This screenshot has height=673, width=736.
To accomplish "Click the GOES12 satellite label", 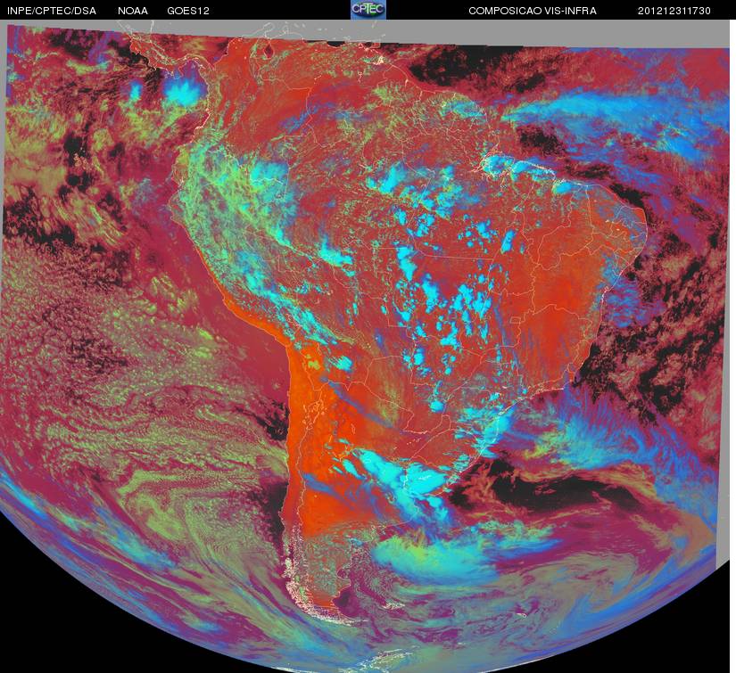I will click(188, 11).
